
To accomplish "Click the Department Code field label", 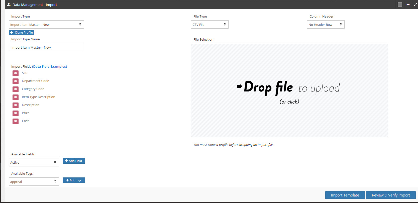I will tap(36, 81).
